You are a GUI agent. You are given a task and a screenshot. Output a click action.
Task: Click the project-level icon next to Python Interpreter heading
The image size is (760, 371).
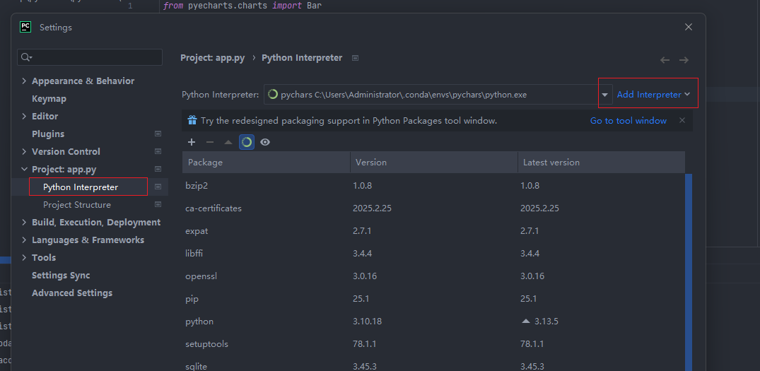pyautogui.click(x=356, y=58)
